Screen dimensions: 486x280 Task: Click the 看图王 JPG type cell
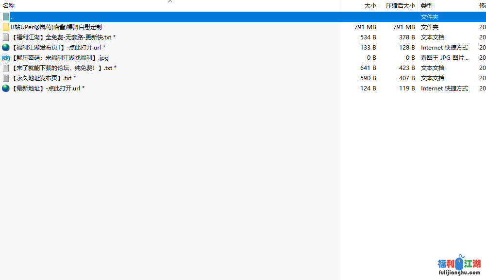pyautogui.click(x=444, y=58)
